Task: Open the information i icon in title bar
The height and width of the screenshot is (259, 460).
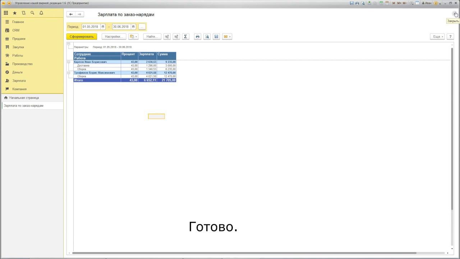Action: pyautogui.click(x=436, y=3)
